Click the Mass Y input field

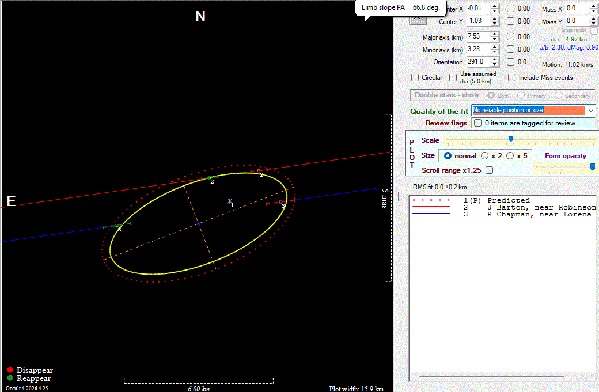578,21
